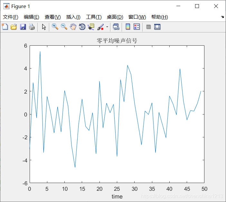This screenshot has height=202, width=226.
Task: Minimize the Figure 1 window
Action: point(178,6)
